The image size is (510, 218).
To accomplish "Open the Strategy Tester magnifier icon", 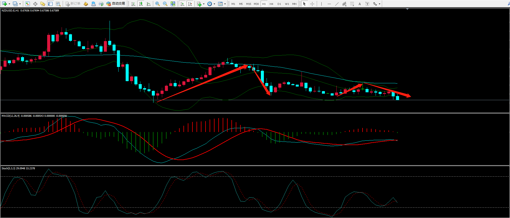I will [58, 4].
